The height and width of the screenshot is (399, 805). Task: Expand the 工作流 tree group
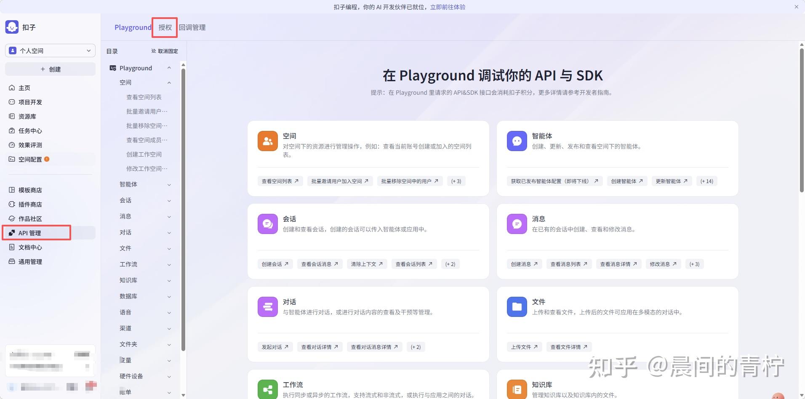tap(169, 264)
